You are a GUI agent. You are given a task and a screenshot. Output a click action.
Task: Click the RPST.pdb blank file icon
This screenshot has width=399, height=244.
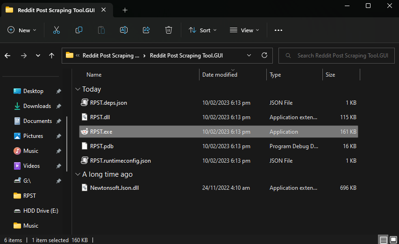[x=85, y=146]
